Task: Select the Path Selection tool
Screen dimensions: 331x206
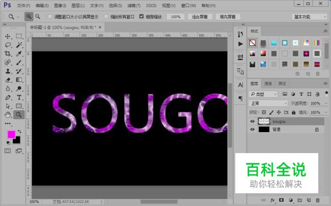Action: (x=8, y=106)
